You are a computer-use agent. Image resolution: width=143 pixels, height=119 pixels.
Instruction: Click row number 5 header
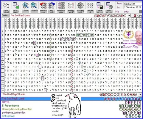pos(3,47)
